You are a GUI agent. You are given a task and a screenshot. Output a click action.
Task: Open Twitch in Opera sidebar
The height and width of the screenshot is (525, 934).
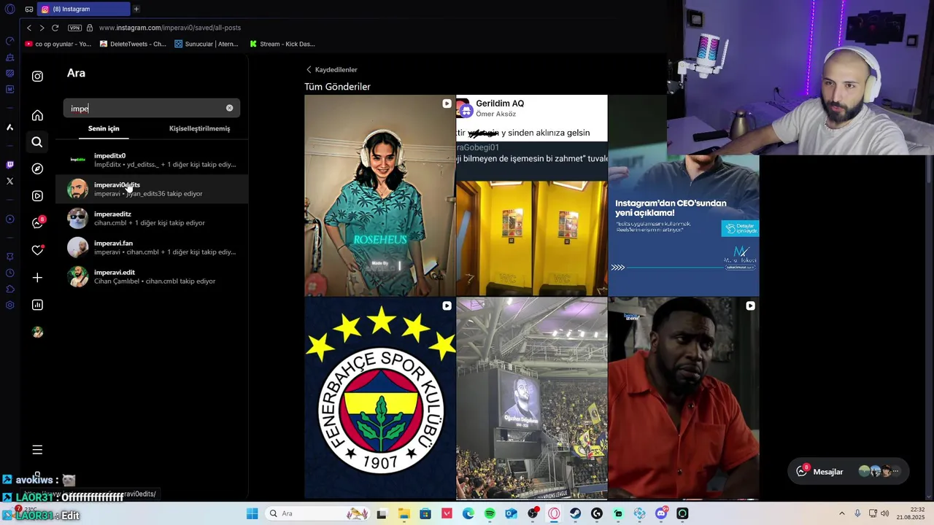tap(9, 165)
